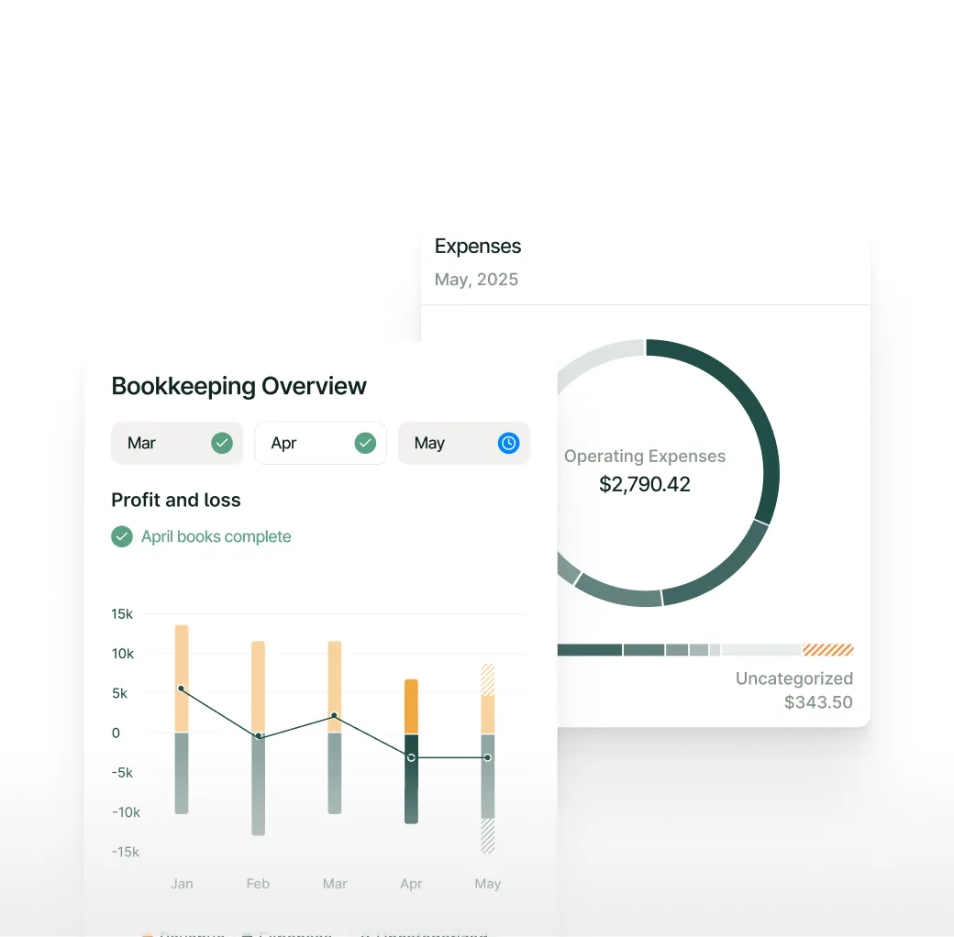
Task: Click the green checkmark on Apr
Action: [366, 443]
